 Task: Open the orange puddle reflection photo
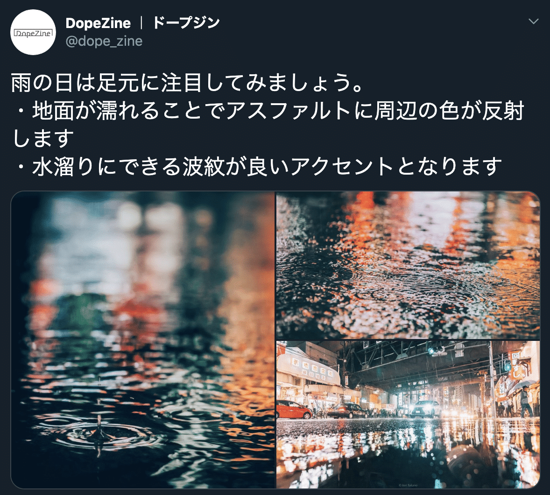pos(408,265)
